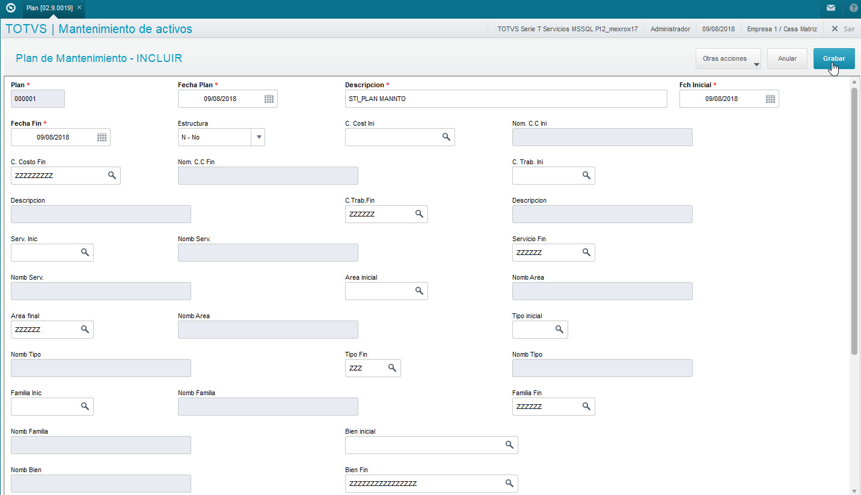This screenshot has height=495, width=861.
Task: Close the Plan [02.9.0019] tab
Action: click(x=79, y=7)
